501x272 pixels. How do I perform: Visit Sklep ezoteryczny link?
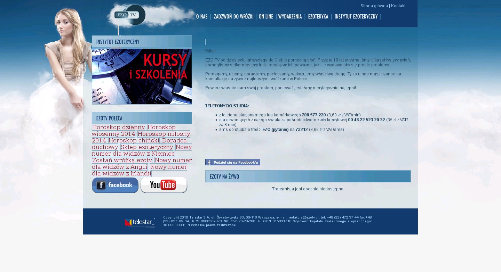146,147
